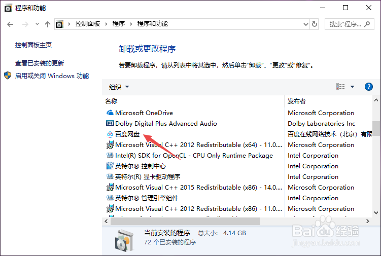Screen dimensions: 381x256
Task: Click the vertical scrollbar up arrow
Action: (376, 100)
